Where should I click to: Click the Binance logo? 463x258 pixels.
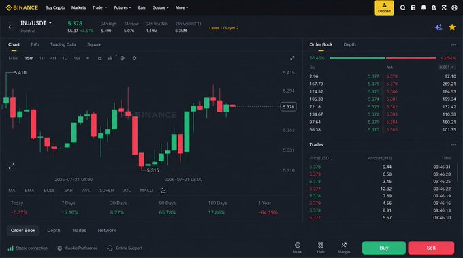(22, 7)
